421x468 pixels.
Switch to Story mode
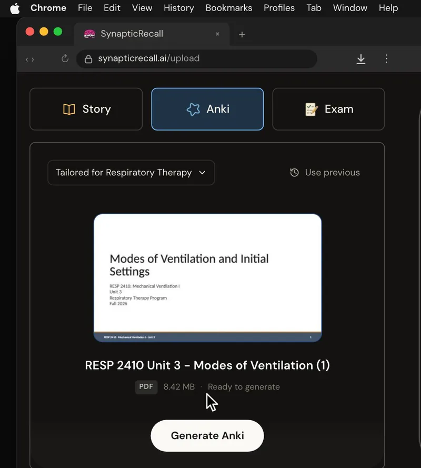pyautogui.click(x=86, y=109)
